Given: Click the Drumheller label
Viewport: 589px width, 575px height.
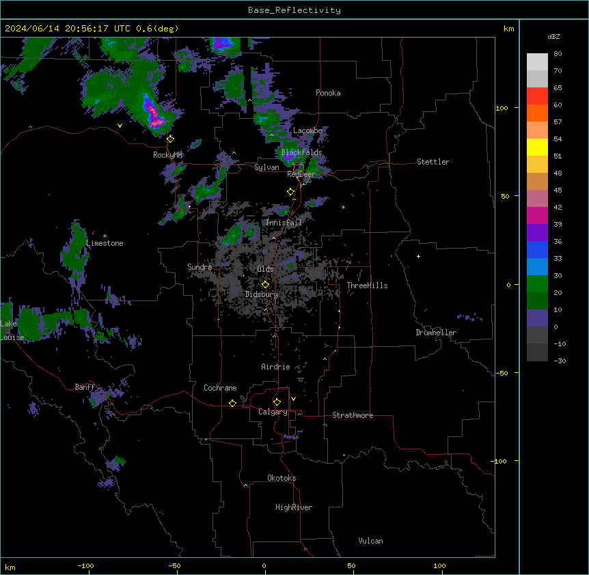Looking at the screenshot, I should click(x=436, y=333).
